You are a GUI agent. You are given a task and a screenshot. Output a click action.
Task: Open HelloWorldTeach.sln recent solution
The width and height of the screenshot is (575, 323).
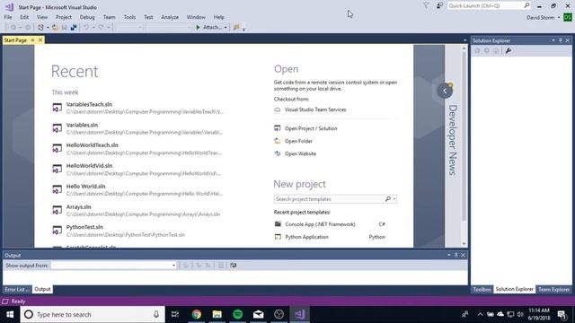[137, 149]
